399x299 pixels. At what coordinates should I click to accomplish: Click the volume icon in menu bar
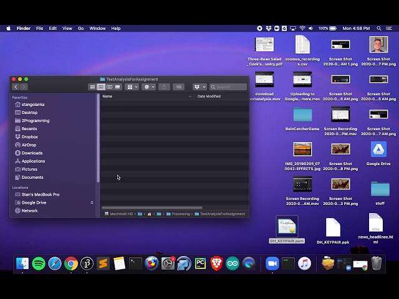(310, 29)
